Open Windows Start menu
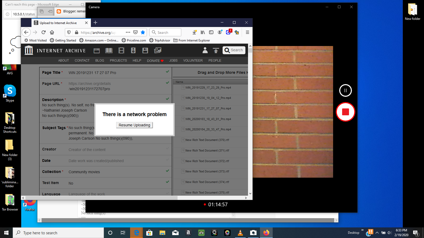Image resolution: width=424 pixels, height=238 pixels. click(x=6, y=233)
